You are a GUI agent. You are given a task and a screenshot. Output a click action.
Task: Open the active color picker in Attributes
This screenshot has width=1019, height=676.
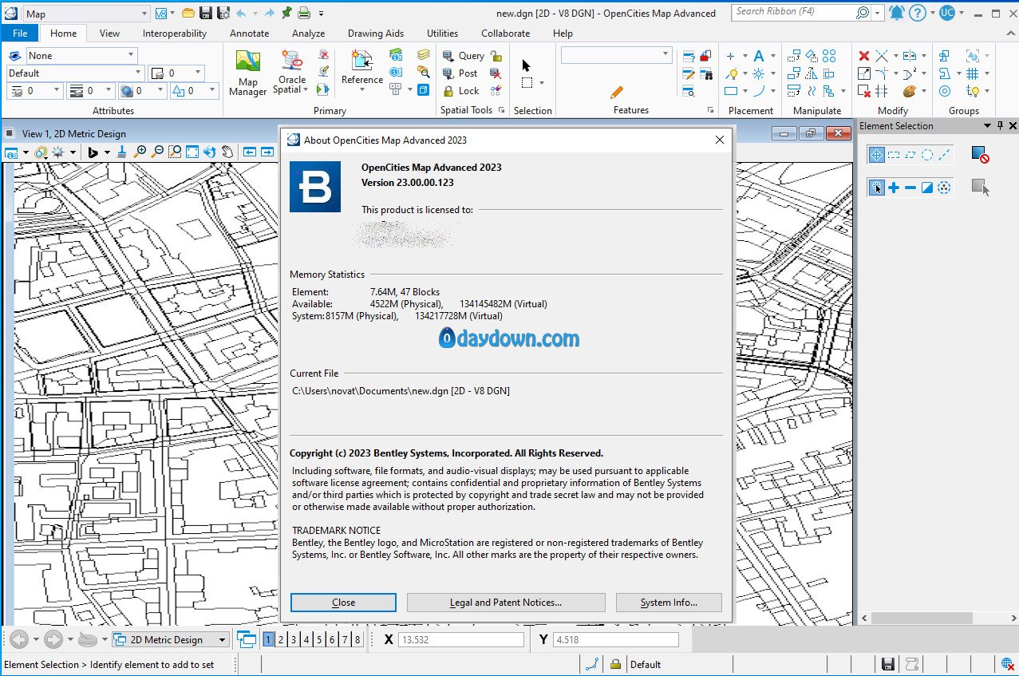click(176, 73)
